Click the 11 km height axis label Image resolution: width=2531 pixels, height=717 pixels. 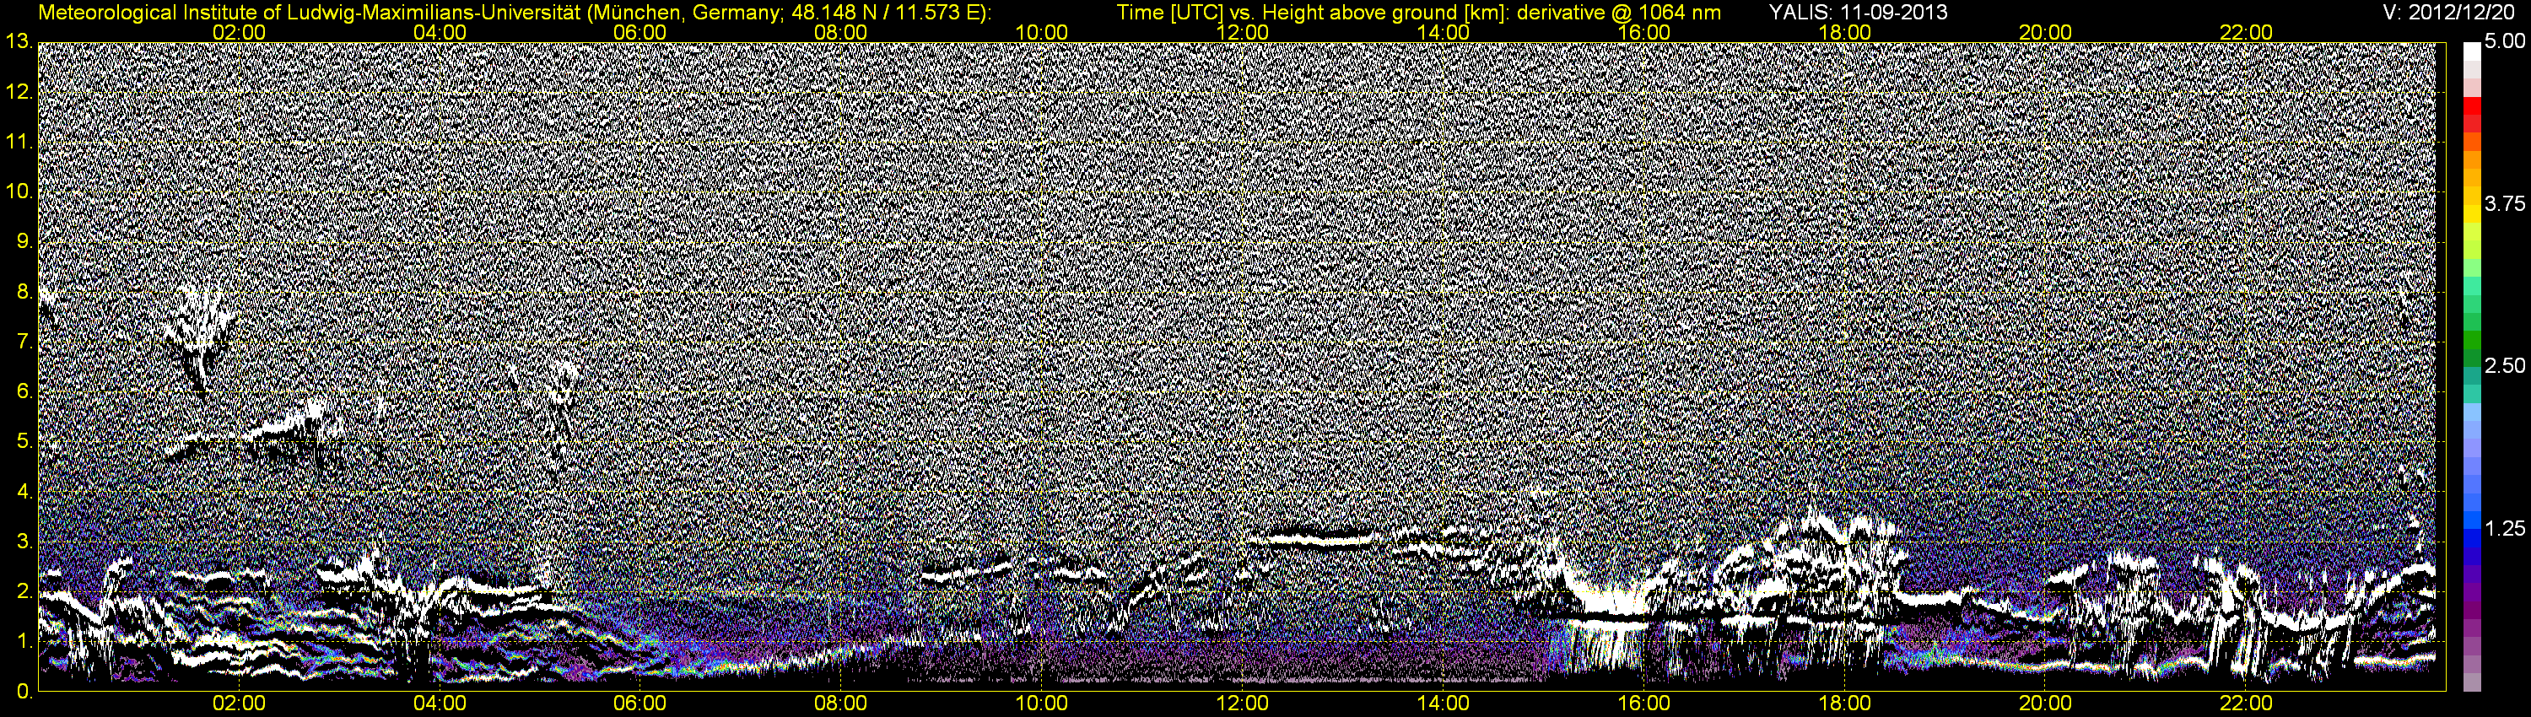click(18, 142)
